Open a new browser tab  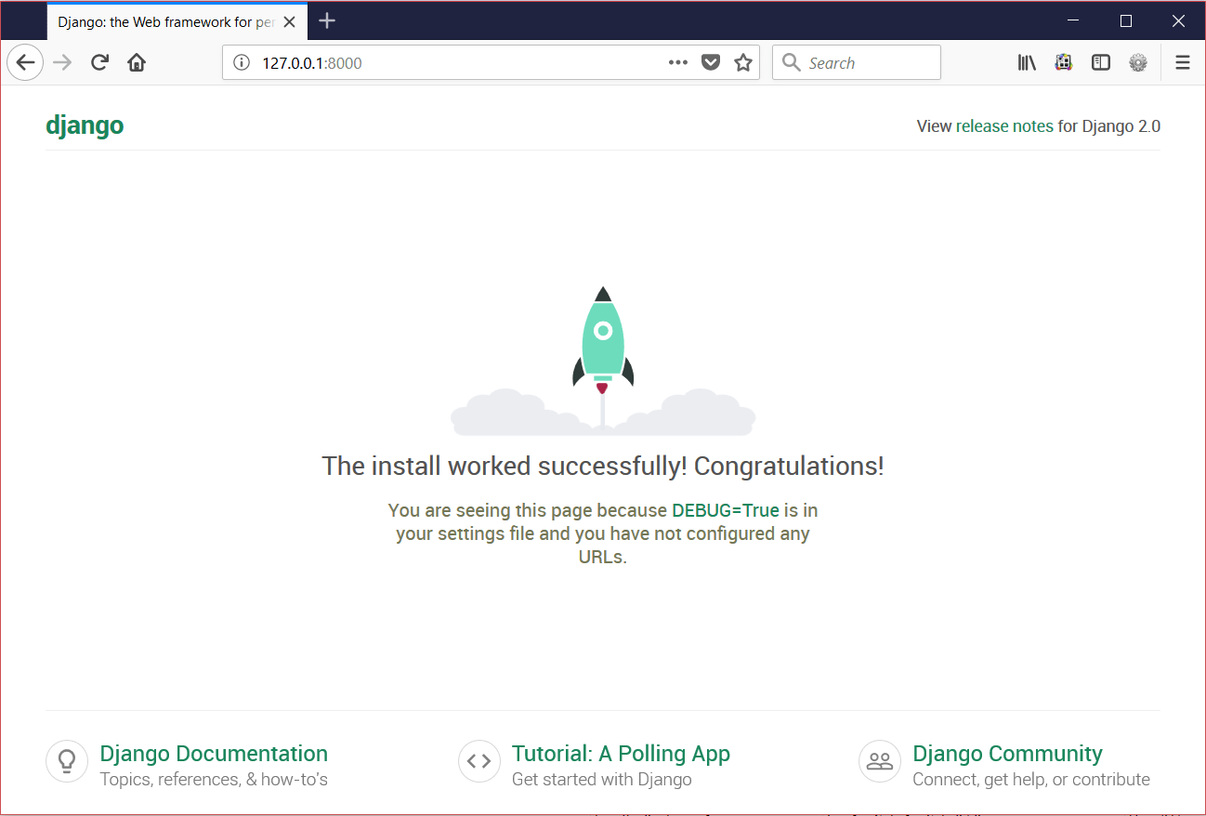tap(327, 20)
